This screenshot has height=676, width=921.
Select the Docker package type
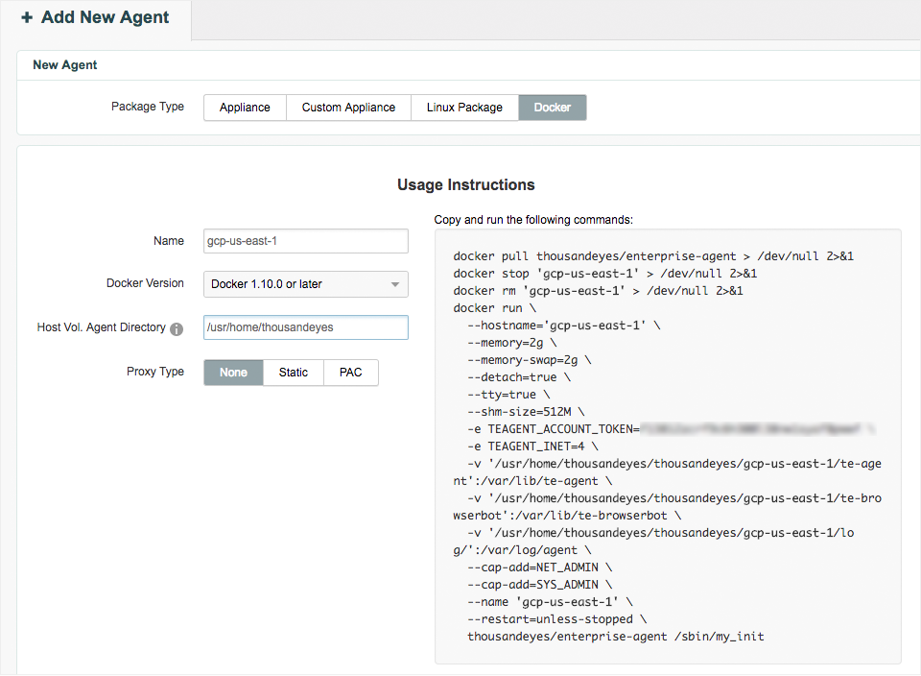(x=553, y=108)
